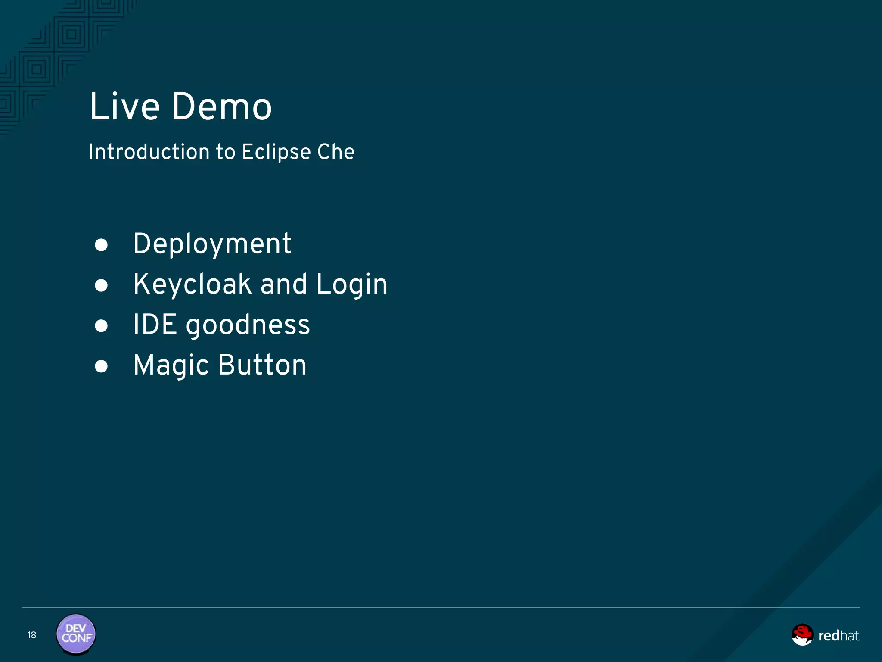882x662 pixels.
Task: Select the 'Live Demo' title text
Action: click(x=180, y=106)
